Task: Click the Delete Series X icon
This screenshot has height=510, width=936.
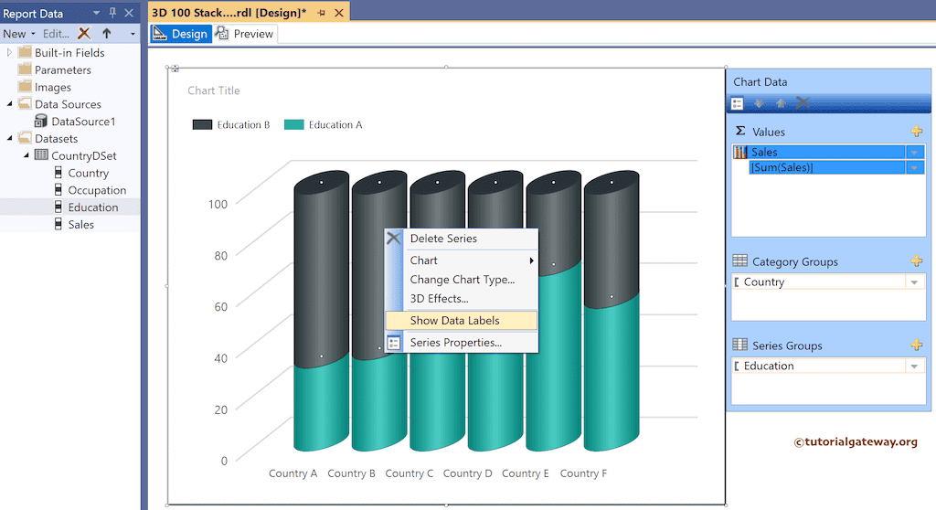Action: pyautogui.click(x=393, y=239)
